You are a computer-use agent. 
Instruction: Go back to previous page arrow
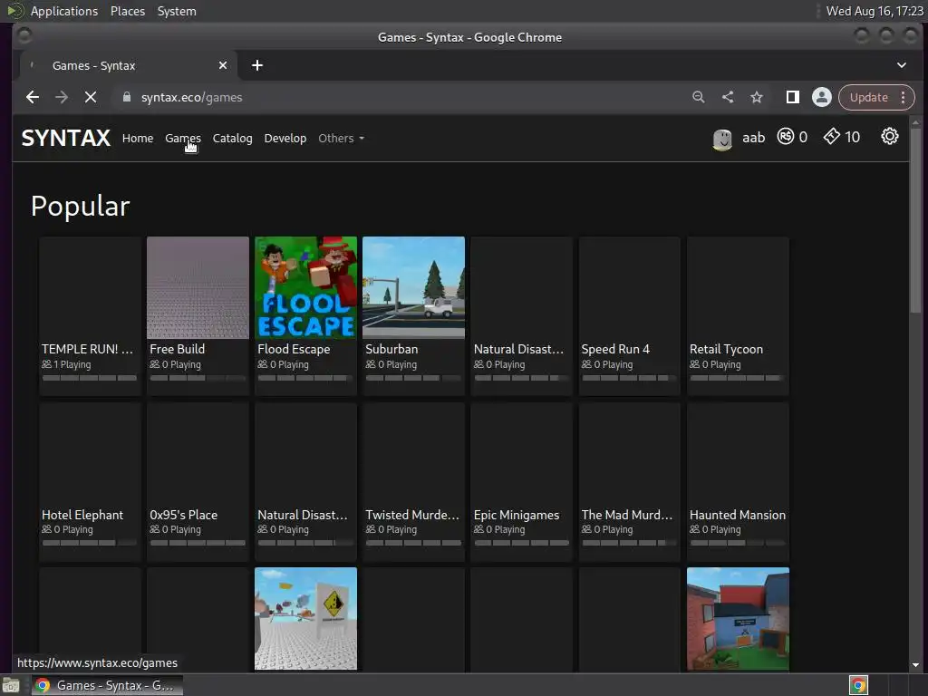33,97
